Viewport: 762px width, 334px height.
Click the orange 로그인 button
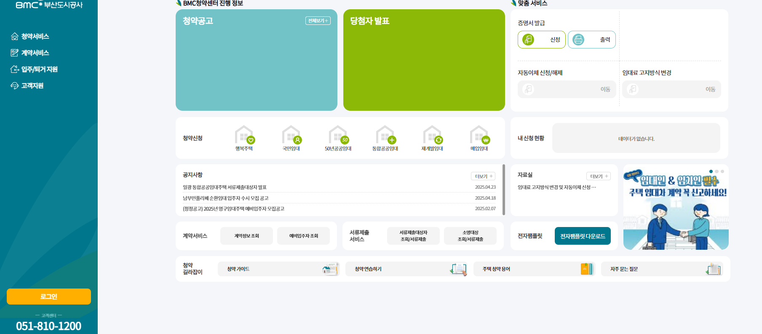(49, 297)
